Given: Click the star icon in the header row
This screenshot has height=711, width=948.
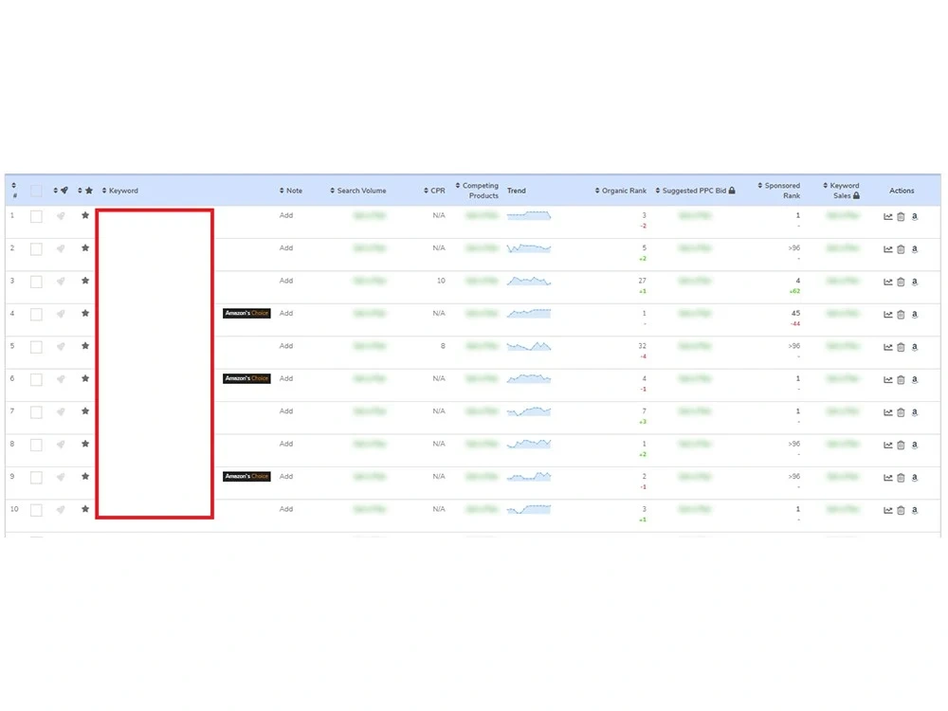Looking at the screenshot, I should (x=89, y=191).
